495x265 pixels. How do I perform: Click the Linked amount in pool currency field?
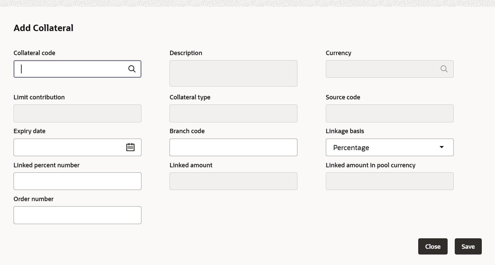click(389, 181)
